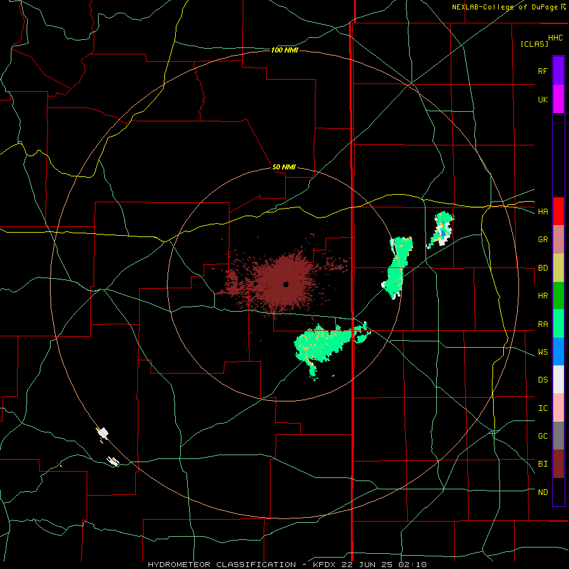569x569 pixels.
Task: Click the purple RF color swatch
Action: click(558, 71)
